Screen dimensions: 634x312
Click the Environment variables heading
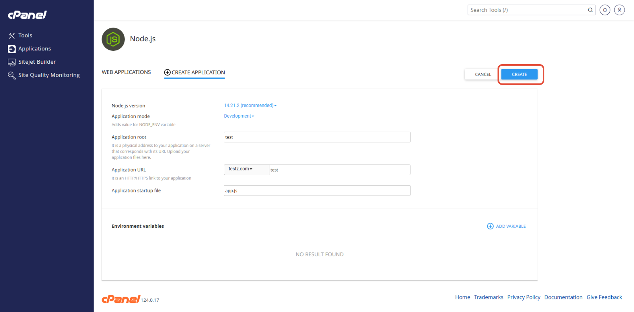[x=138, y=226]
